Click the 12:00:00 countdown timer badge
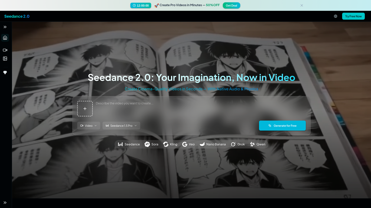The image size is (371, 208). pos(141,6)
